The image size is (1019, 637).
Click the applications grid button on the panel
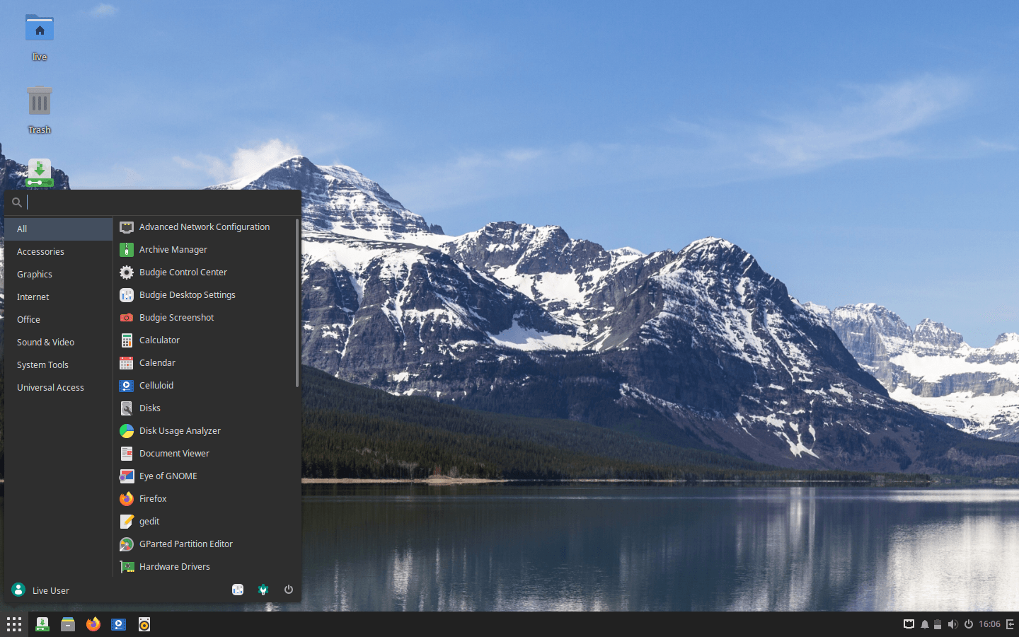click(14, 624)
